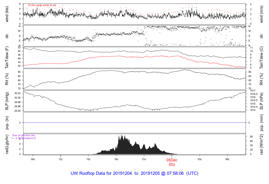Select the wind (m/s) right axis label
Viewport: 269px width, 184px height.
pyautogui.click(x=262, y=14)
